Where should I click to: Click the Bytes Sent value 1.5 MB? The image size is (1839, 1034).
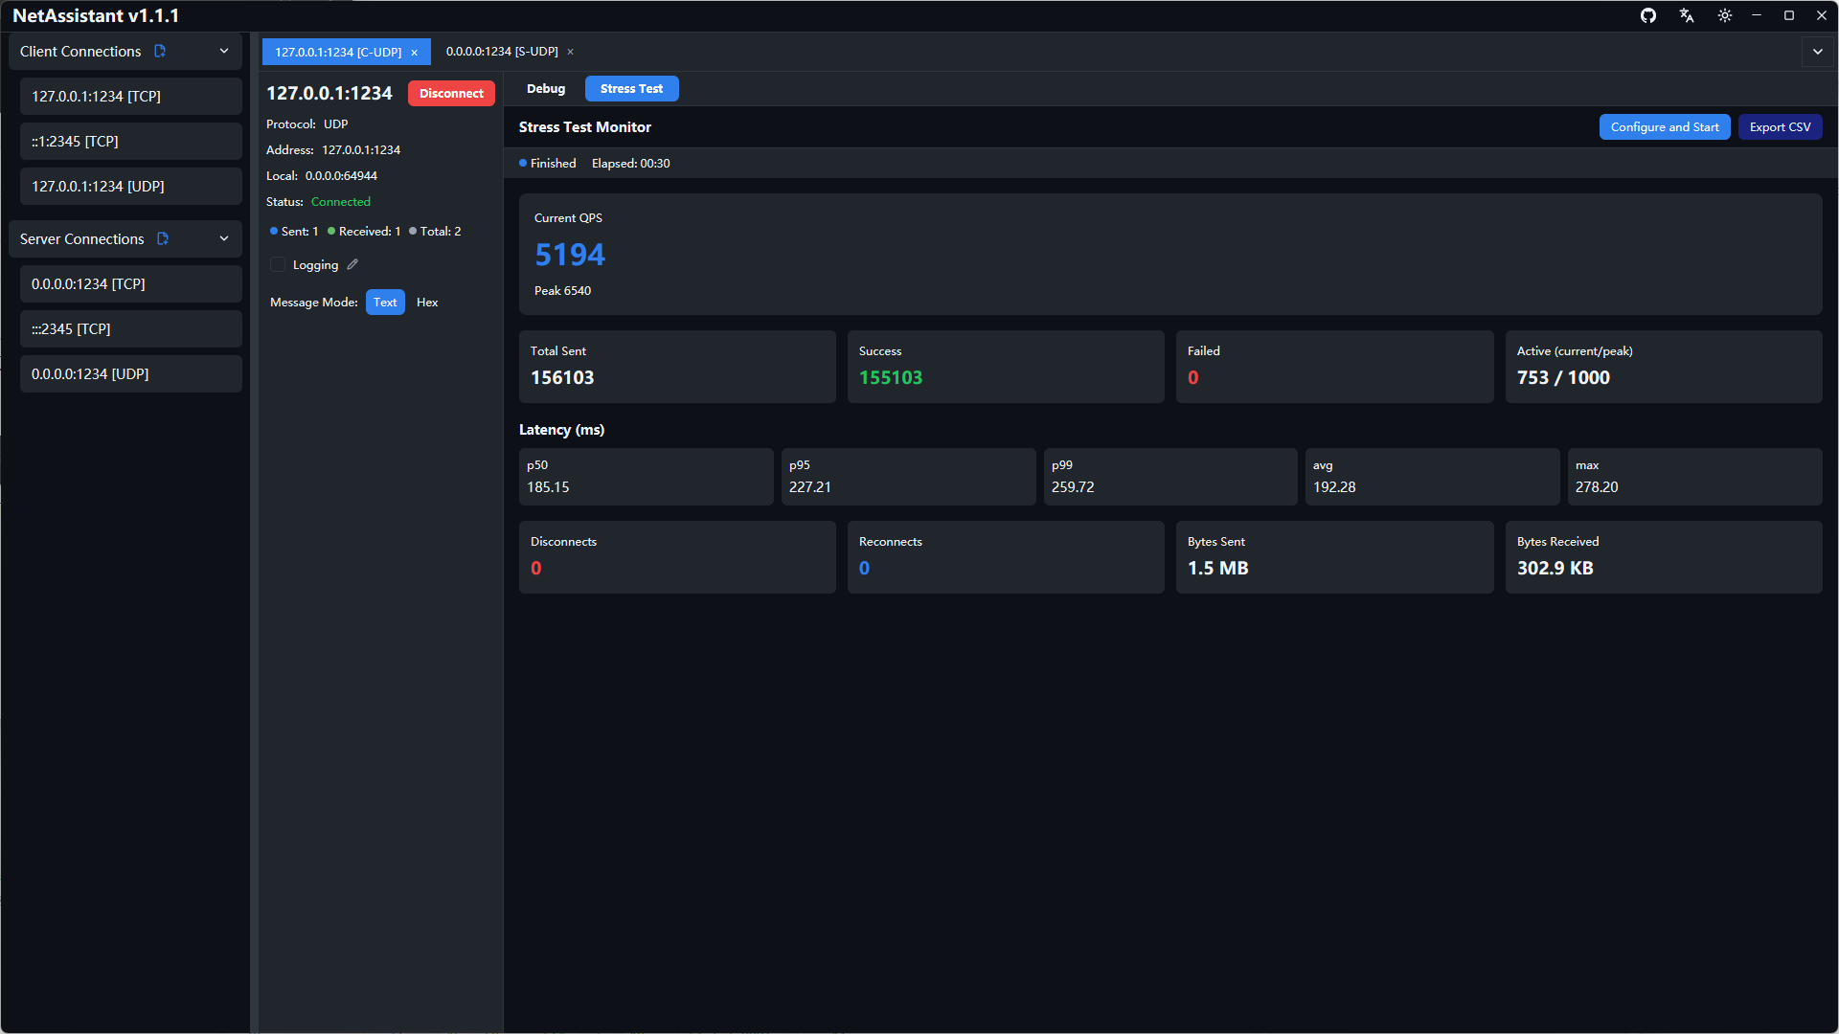(1218, 568)
